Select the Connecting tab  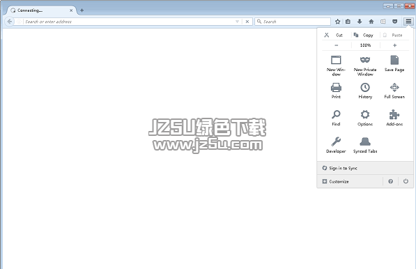click(x=42, y=10)
